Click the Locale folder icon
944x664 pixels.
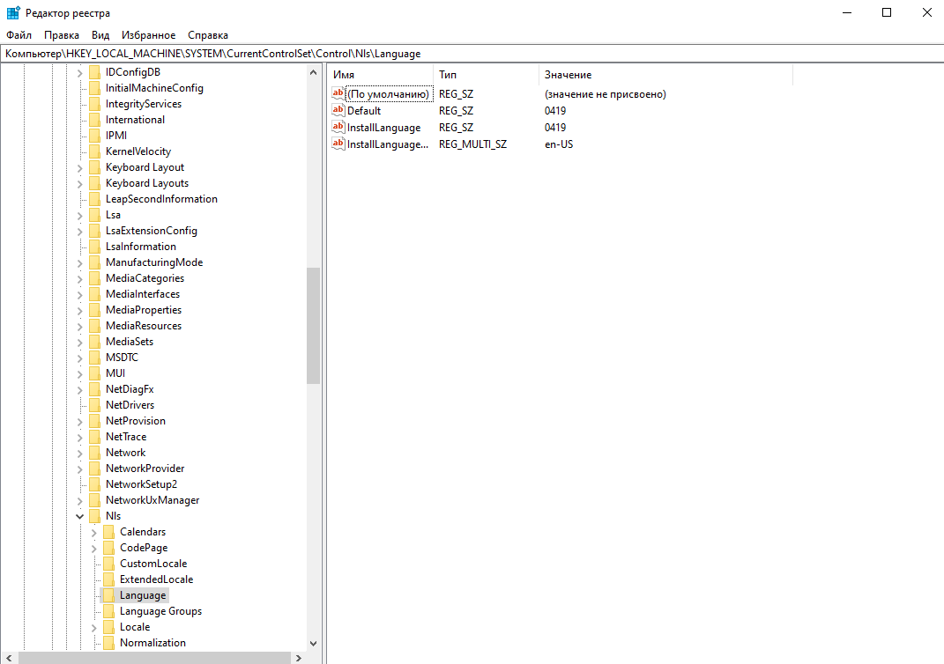(x=108, y=627)
